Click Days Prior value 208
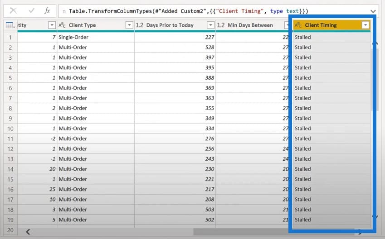The image size is (385, 239). point(210,200)
